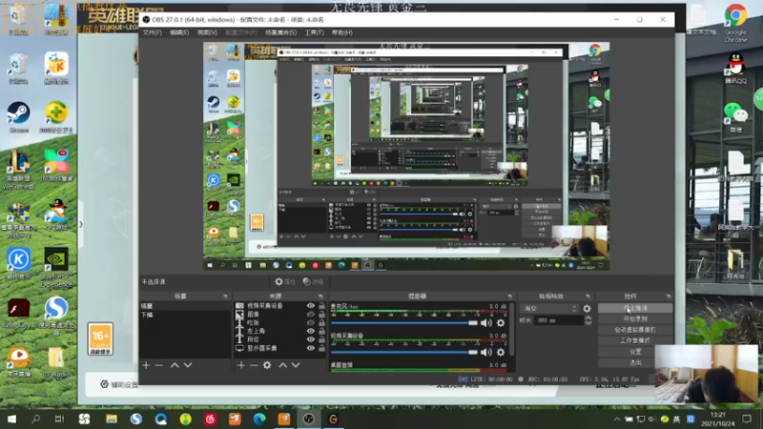Adjust the 视频采集设备 mixer volume slider
The height and width of the screenshot is (429, 763).
click(403, 352)
